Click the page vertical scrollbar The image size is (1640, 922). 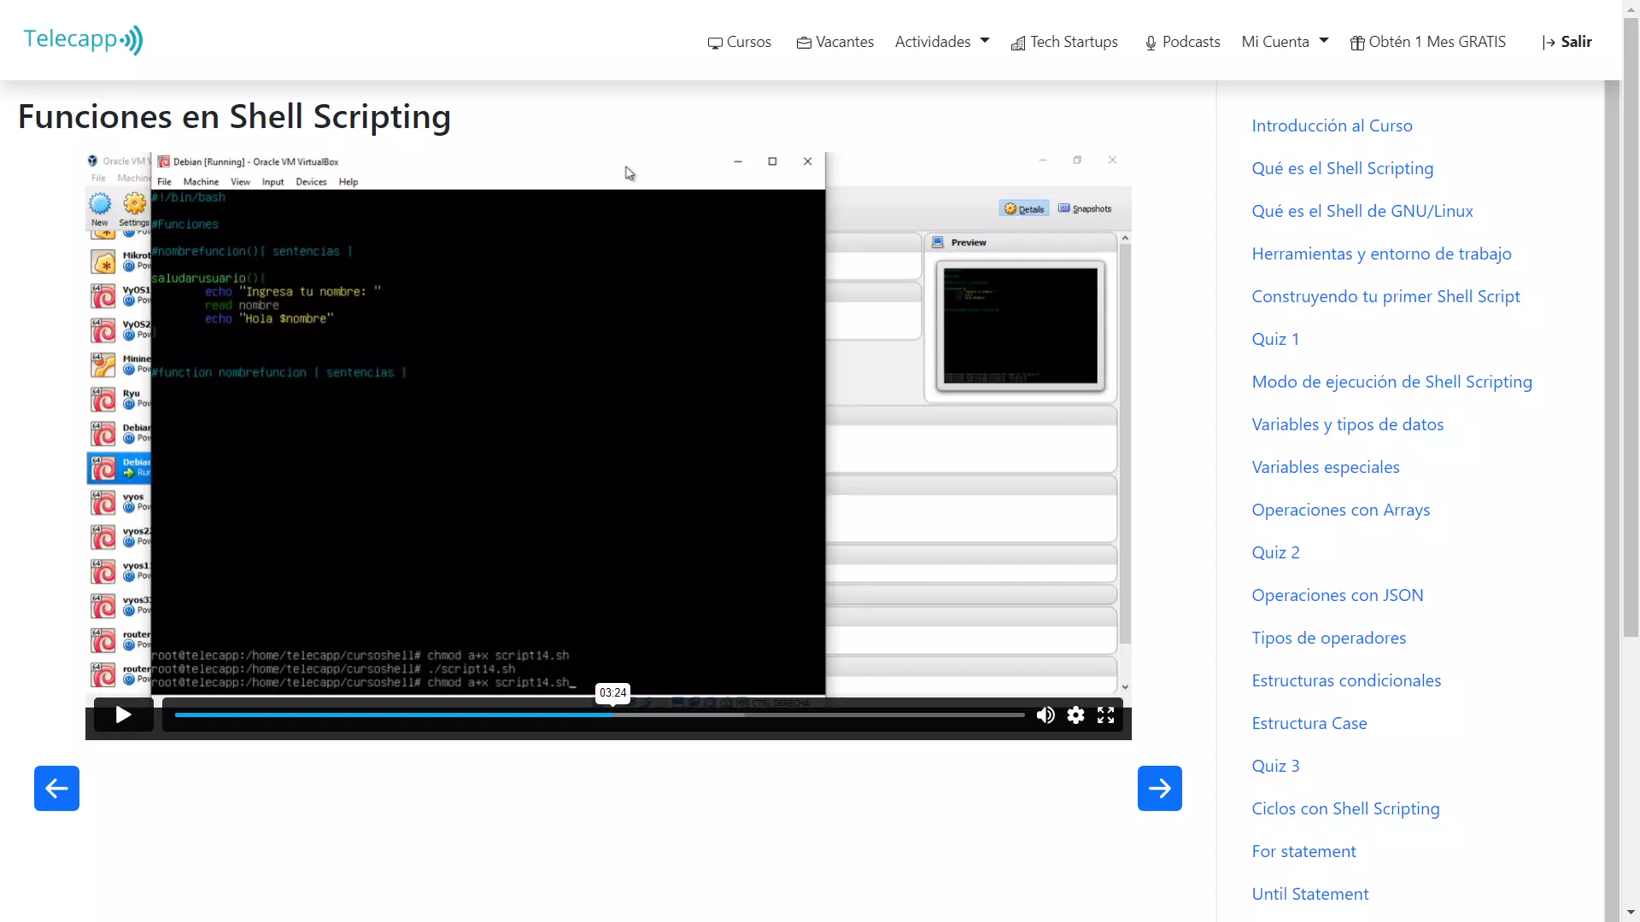click(1631, 341)
